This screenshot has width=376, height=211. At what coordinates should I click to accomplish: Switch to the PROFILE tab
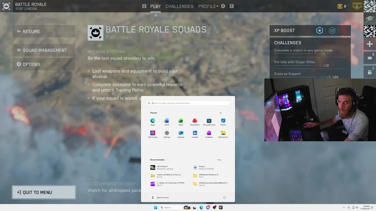(207, 6)
